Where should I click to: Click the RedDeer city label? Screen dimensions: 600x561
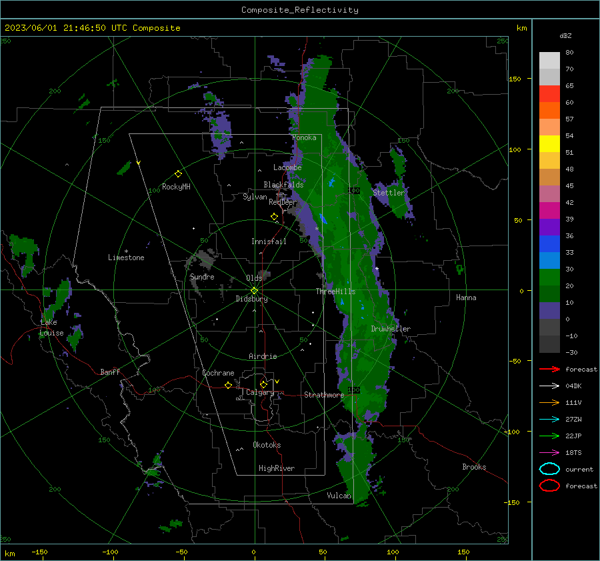pyautogui.click(x=283, y=202)
